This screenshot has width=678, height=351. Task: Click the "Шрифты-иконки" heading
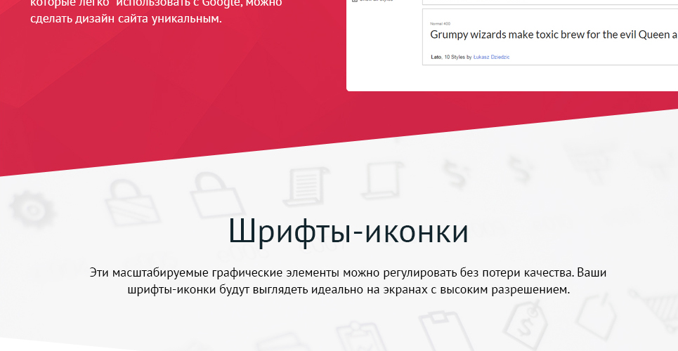coord(348,231)
